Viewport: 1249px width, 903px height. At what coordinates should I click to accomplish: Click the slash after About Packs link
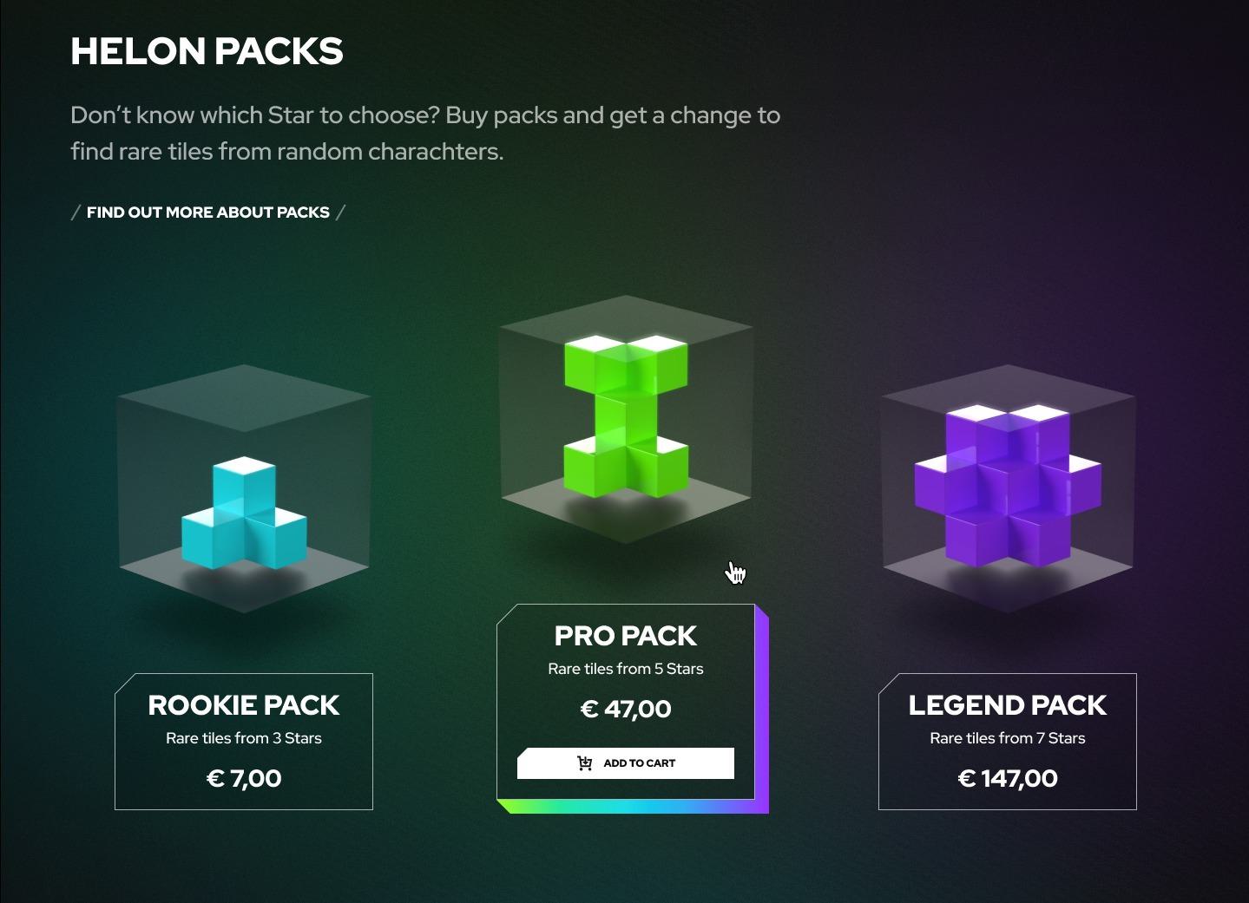point(340,213)
